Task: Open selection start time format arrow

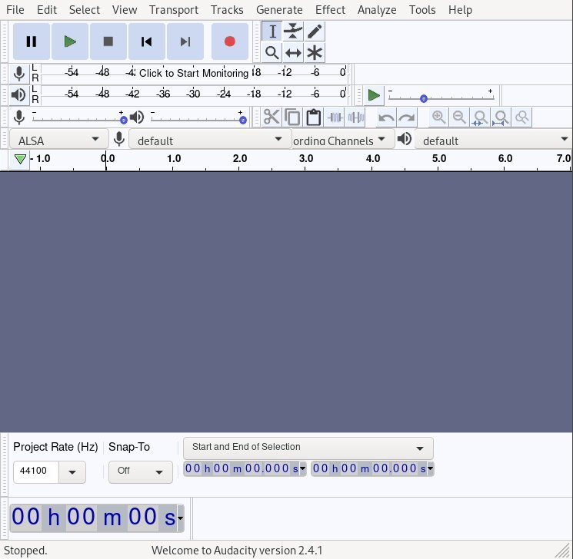Action: 302,468
